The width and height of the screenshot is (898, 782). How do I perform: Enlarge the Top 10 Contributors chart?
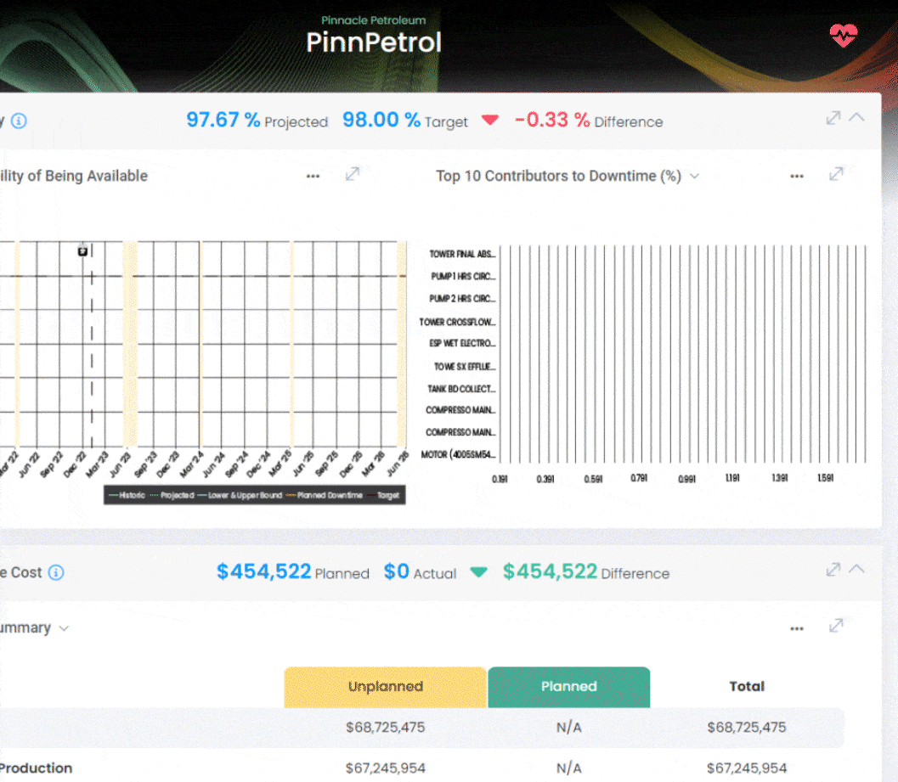(x=836, y=174)
